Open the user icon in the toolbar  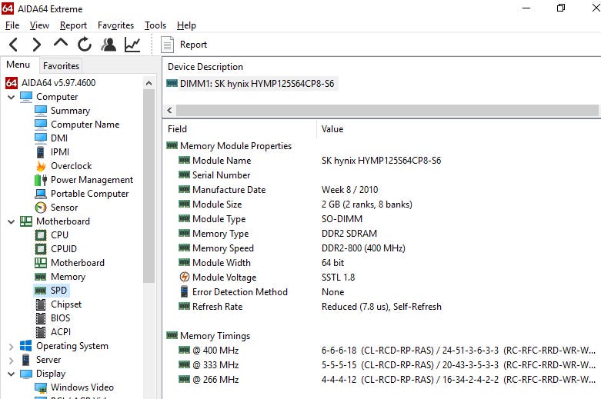pos(109,45)
